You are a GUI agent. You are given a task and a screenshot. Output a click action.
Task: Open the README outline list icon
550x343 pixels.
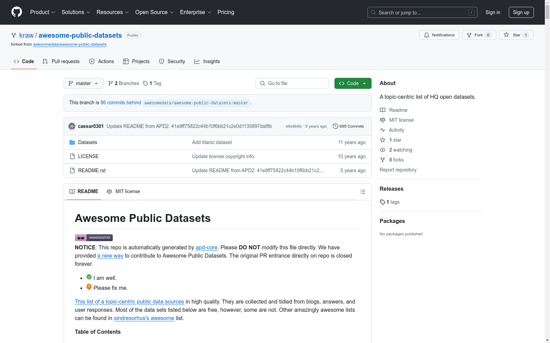pos(362,192)
